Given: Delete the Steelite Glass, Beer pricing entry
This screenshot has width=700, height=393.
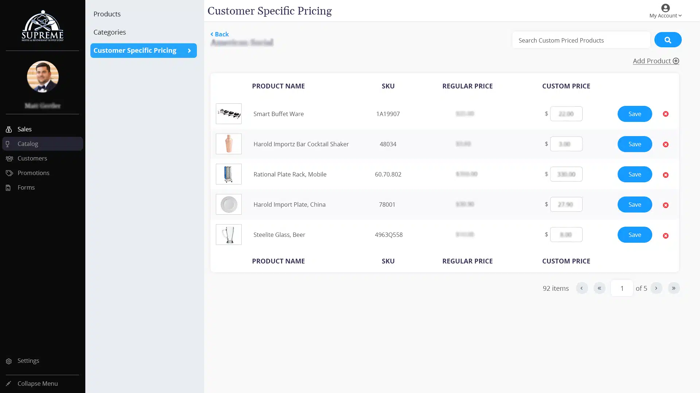Looking at the screenshot, I should tap(666, 236).
